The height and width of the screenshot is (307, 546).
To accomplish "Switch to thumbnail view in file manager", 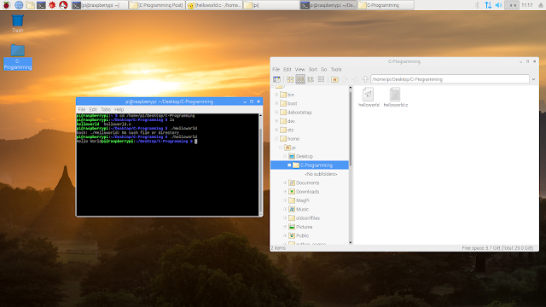I will click(300, 79).
